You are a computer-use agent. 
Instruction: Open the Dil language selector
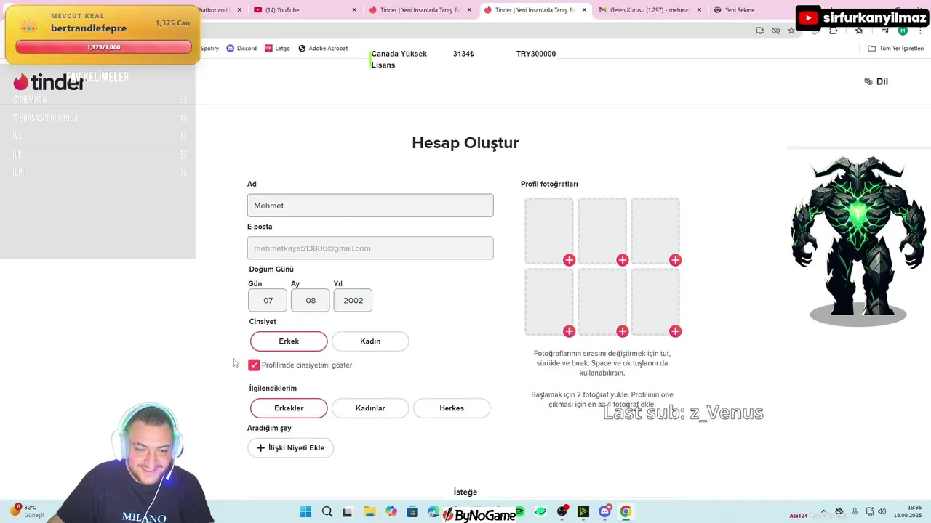pos(876,81)
